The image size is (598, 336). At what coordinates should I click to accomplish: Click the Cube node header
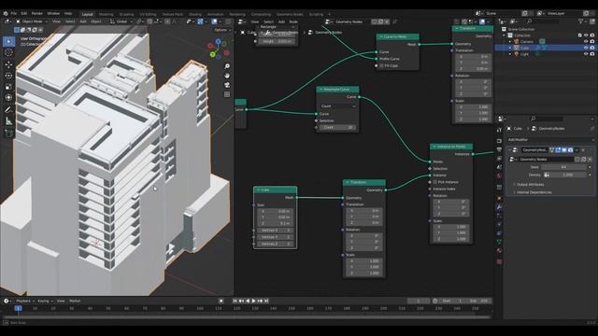click(275, 189)
